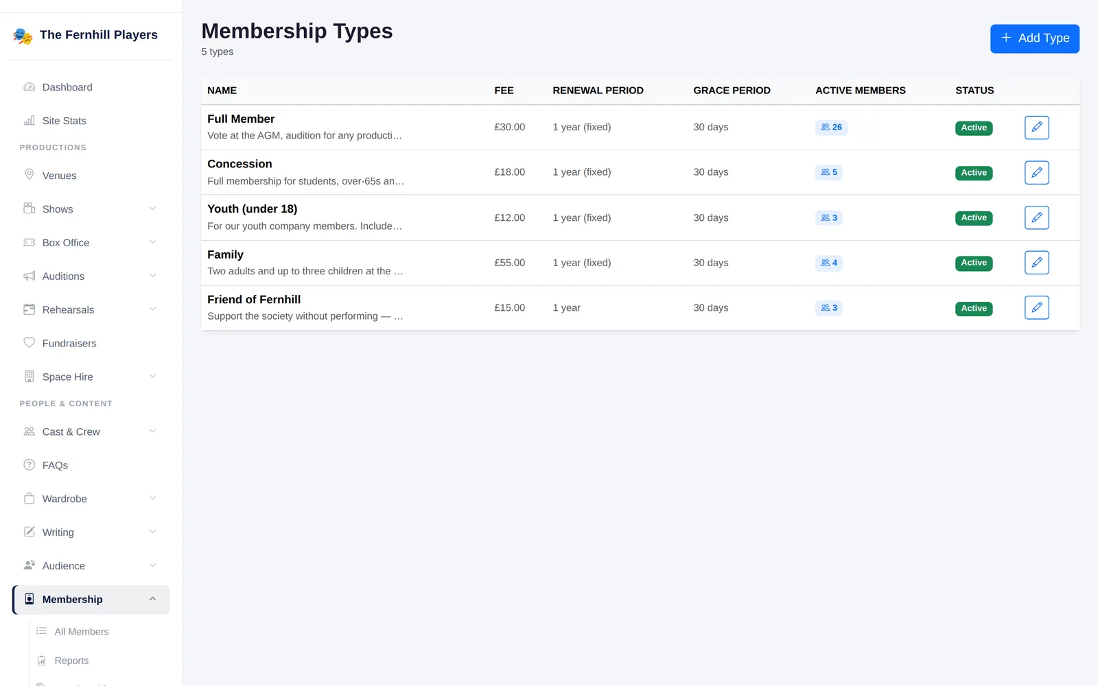1098x686 pixels.
Task: Click the Family row 4 members badge
Action: pos(828,263)
